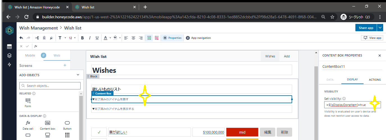Open the font color dropdown arrow
The height and width of the screenshot is (140, 386).
point(110,38)
